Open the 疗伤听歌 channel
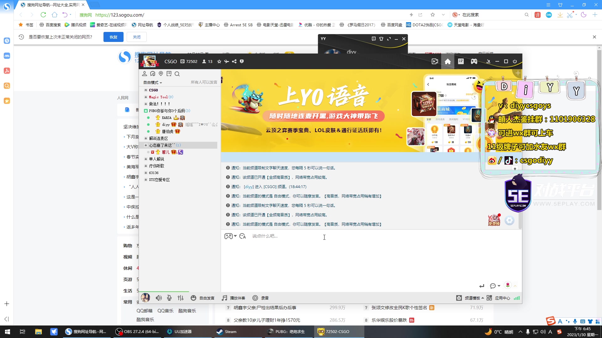This screenshot has height=338, width=602. (156, 166)
